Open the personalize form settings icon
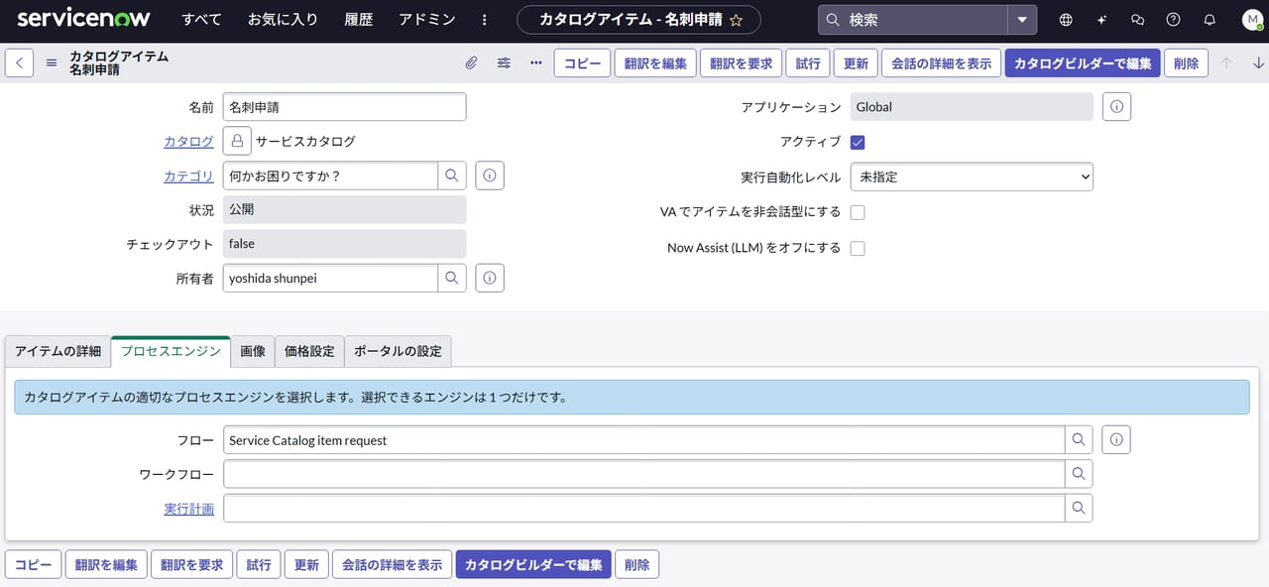Image resolution: width=1269 pixels, height=587 pixels. click(x=504, y=62)
